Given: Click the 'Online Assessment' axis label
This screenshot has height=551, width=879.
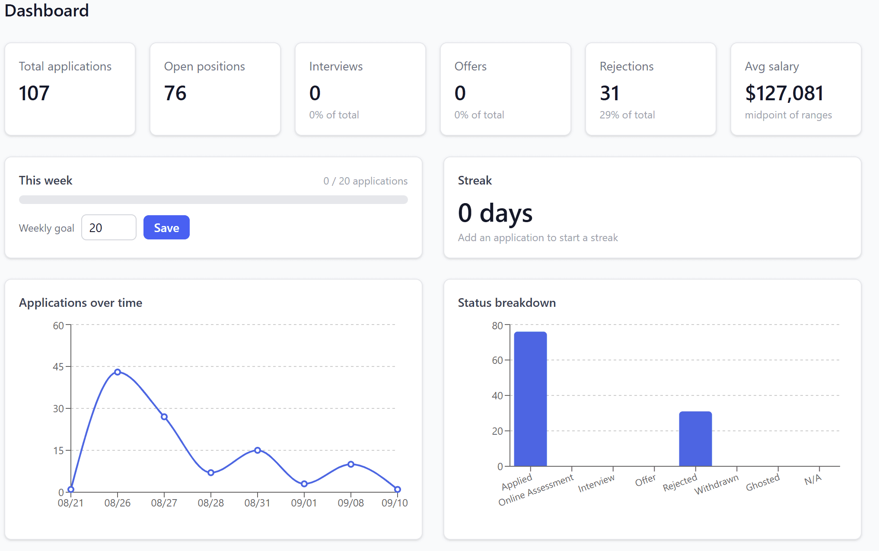Looking at the screenshot, I should [536, 490].
